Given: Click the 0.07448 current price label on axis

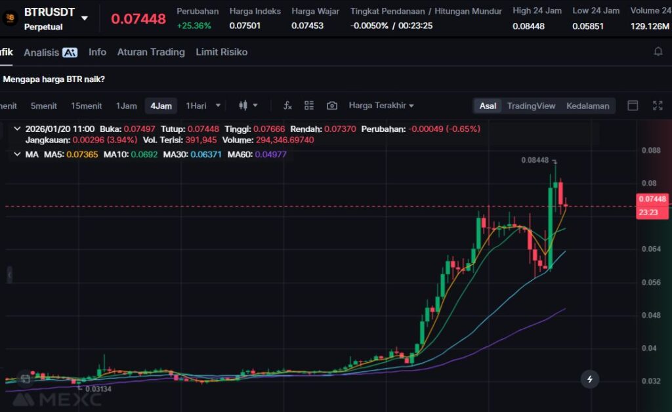Looking at the screenshot, I should 651,199.
